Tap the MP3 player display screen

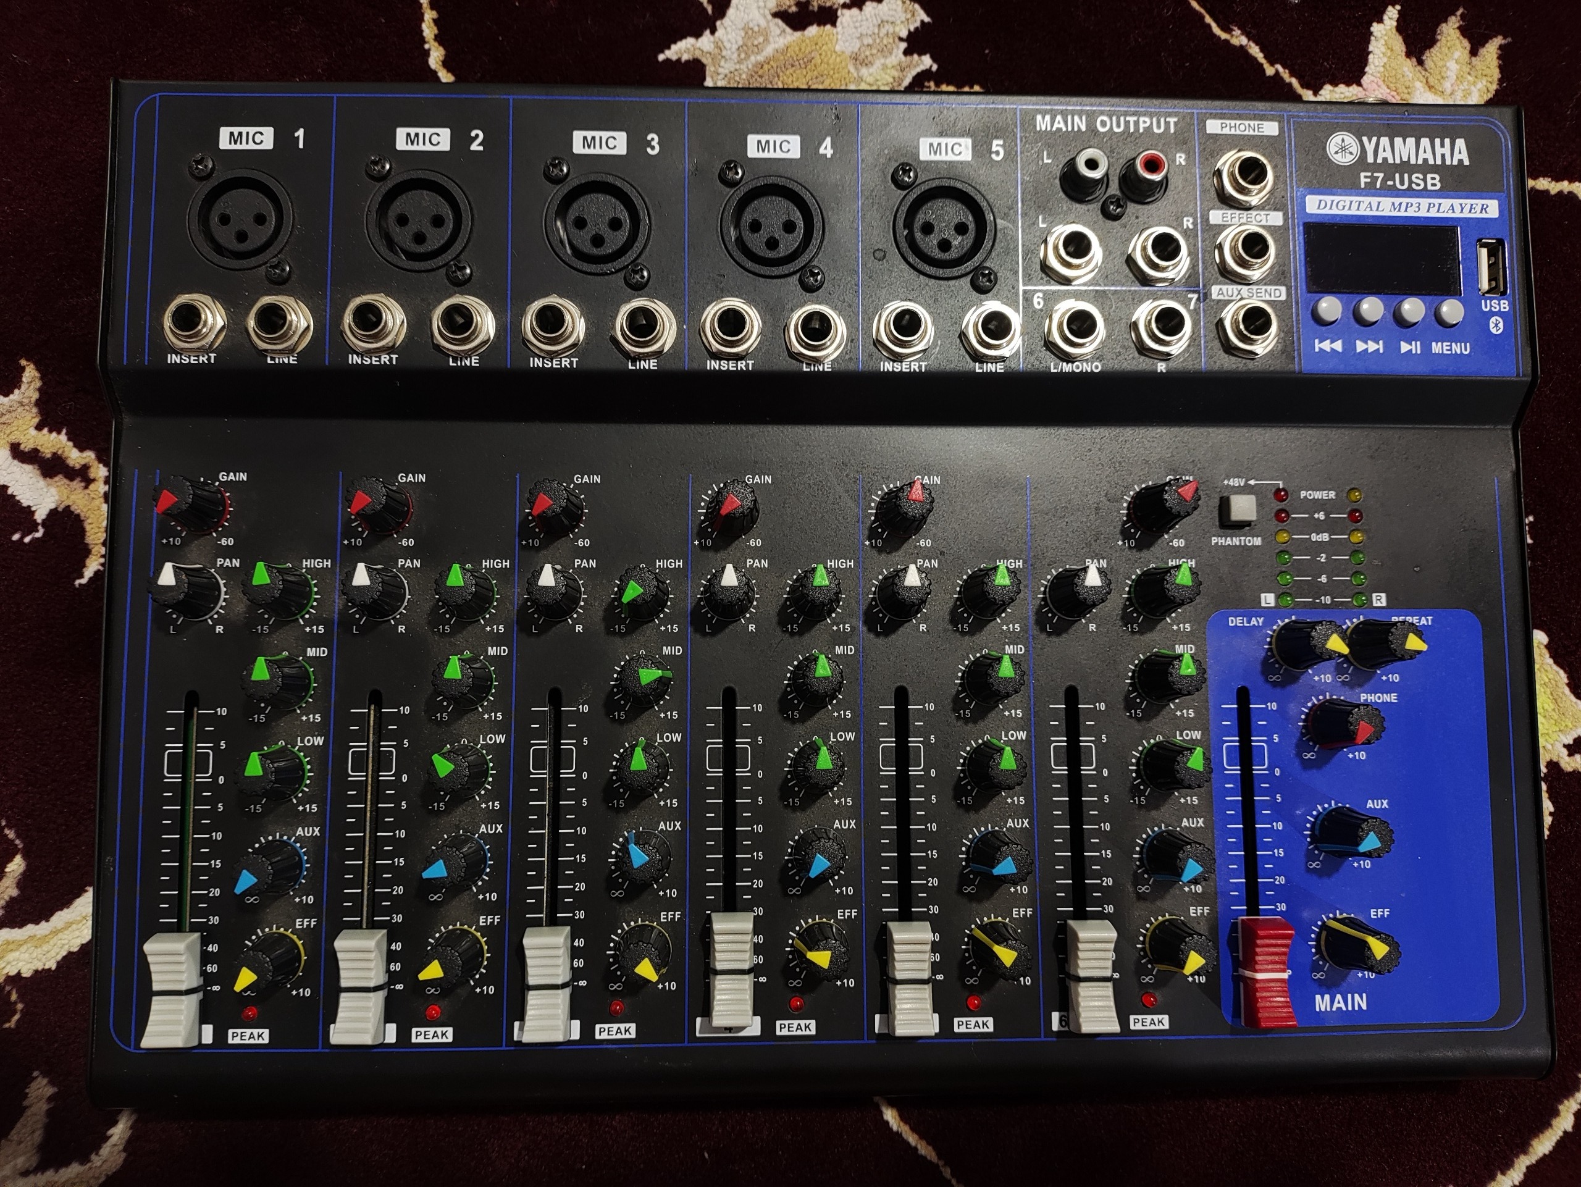pyautogui.click(x=1381, y=258)
